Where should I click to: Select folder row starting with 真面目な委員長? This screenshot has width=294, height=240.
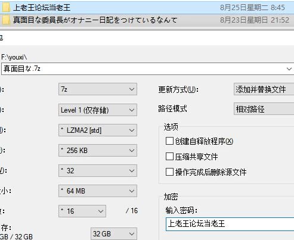click(x=147, y=20)
